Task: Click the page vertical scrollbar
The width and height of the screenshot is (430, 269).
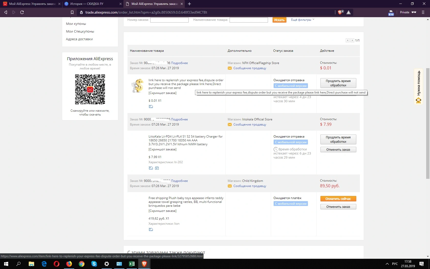Action: click(428, 123)
